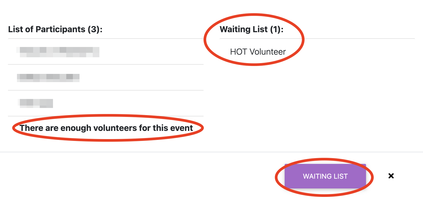
Task: Click the word HOT in waiting entry
Action: click(239, 52)
